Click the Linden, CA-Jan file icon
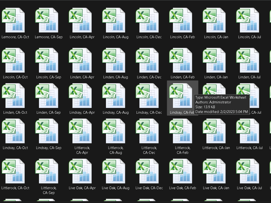Screen dimensions: 271x203 214,60
